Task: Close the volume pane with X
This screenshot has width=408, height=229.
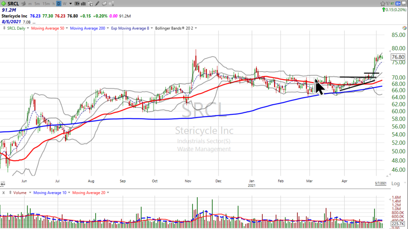Action: [3, 193]
